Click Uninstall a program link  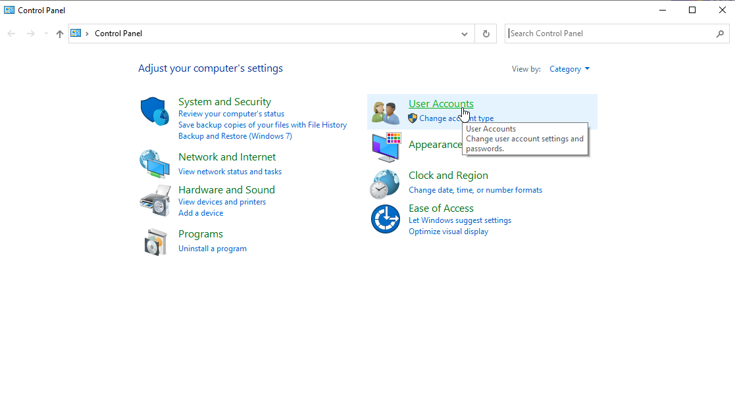coord(212,249)
